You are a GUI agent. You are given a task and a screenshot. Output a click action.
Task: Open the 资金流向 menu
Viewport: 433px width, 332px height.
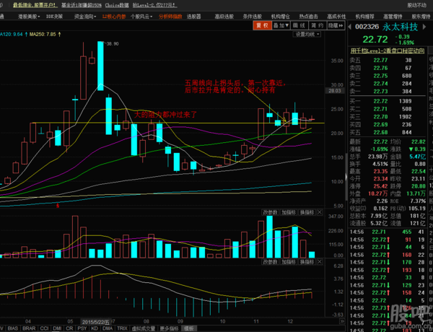click(x=84, y=14)
